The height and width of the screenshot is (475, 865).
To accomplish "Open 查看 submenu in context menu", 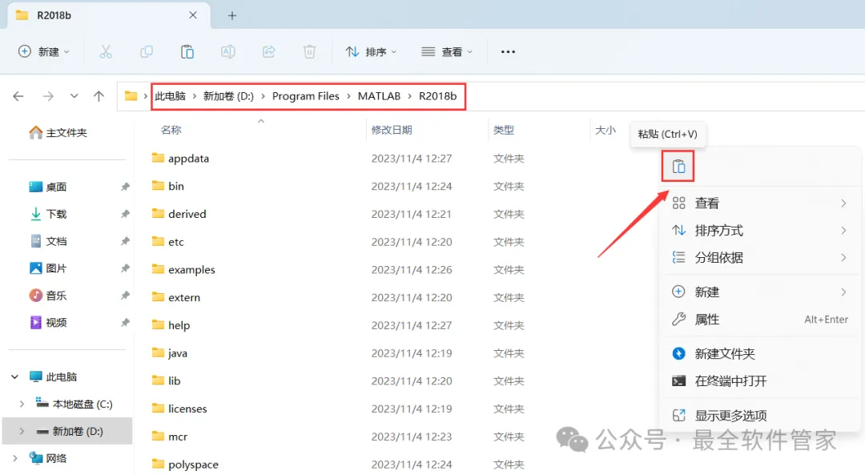I will click(x=759, y=203).
